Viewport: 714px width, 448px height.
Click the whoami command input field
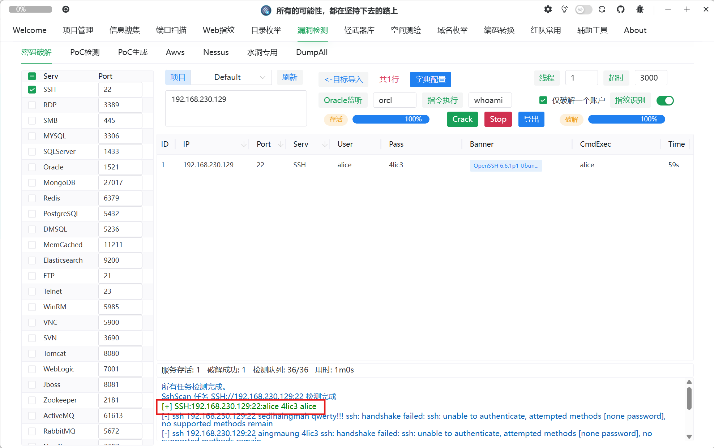pos(489,100)
